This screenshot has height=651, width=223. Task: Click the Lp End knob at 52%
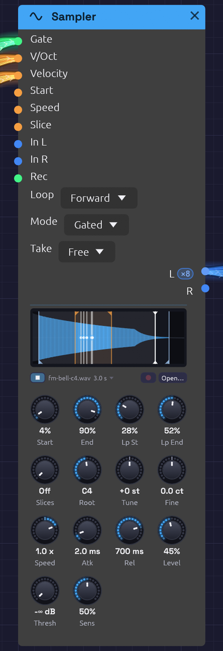click(x=172, y=409)
